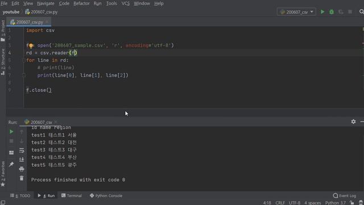The width and height of the screenshot is (364, 205).
Task: Change UTF-8 file encoding in status bar
Action: click(x=295, y=203)
